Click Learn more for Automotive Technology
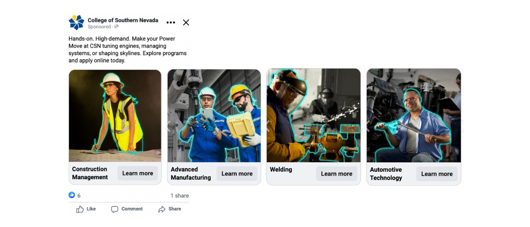Image resolution: width=530 pixels, height=227 pixels. pyautogui.click(x=437, y=174)
